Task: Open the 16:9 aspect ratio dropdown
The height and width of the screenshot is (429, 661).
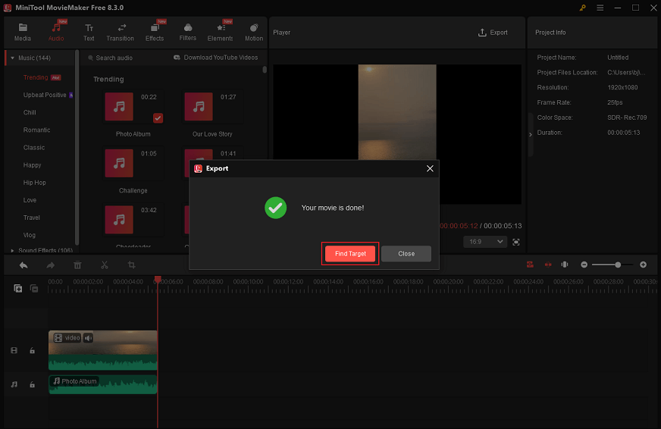Action: tap(485, 242)
